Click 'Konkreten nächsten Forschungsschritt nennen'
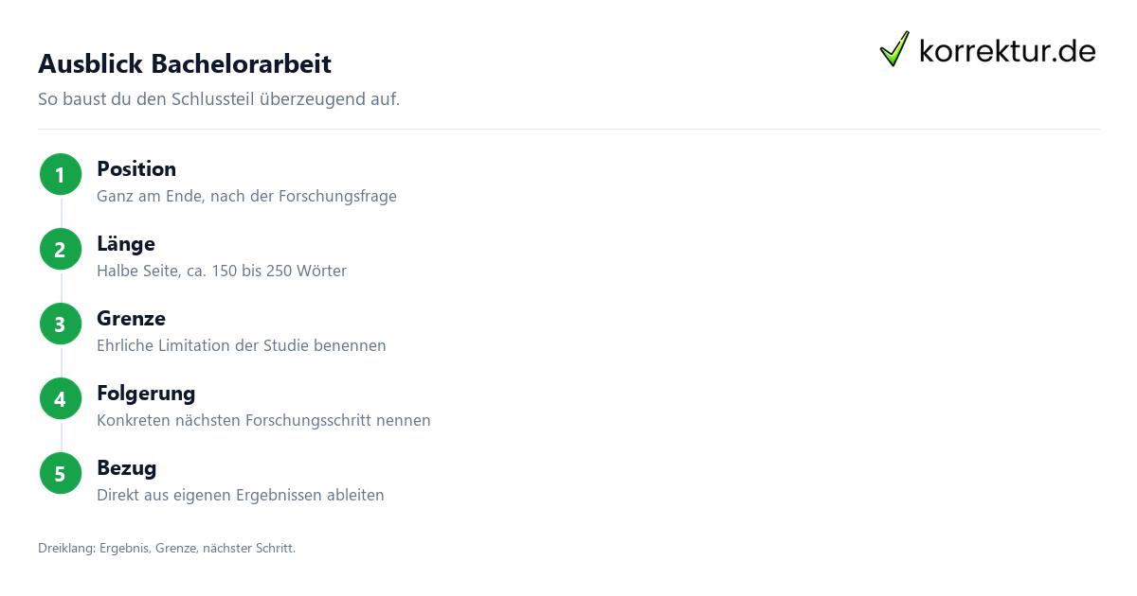This screenshot has height=596, width=1137. [263, 421]
